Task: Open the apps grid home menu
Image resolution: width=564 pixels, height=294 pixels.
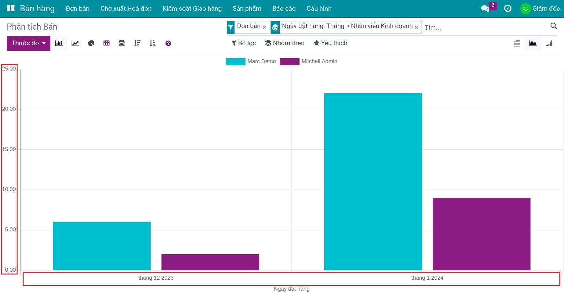Action: click(x=11, y=9)
